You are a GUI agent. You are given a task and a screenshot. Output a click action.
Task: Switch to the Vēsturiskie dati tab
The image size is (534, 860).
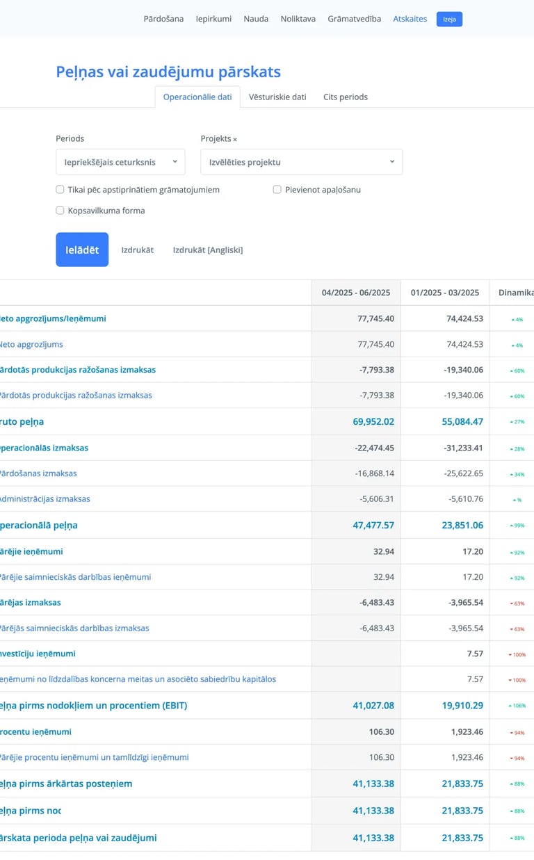pos(277,97)
